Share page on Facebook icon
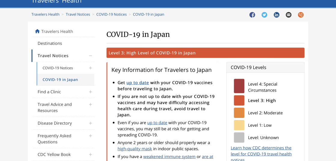 252,15
